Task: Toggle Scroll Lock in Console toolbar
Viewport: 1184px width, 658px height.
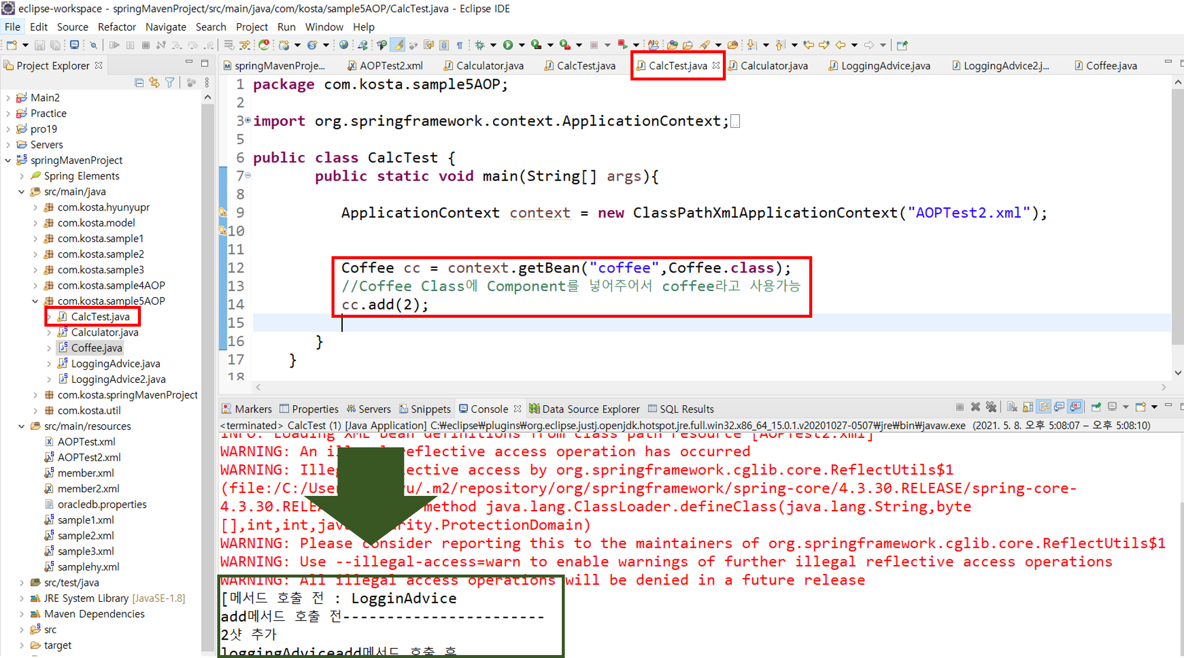Action: pyautogui.click(x=1028, y=407)
